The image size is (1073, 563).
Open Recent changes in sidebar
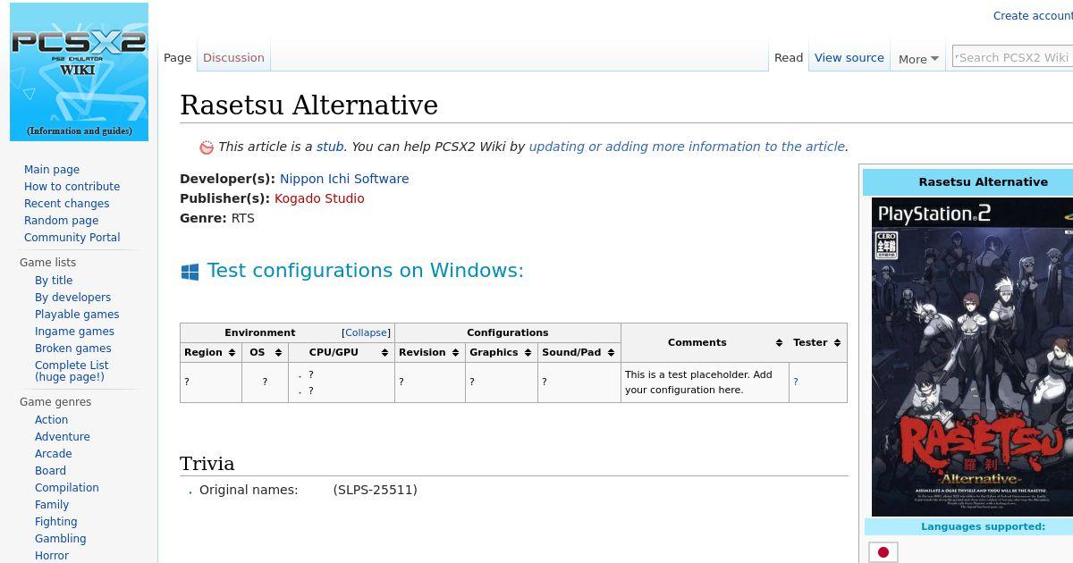tap(66, 204)
